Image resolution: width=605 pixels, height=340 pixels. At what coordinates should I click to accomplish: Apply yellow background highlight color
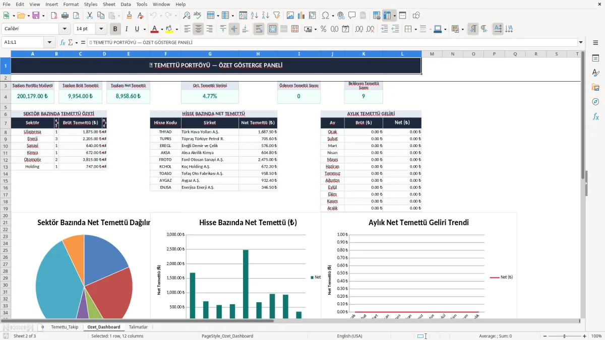pos(169,29)
